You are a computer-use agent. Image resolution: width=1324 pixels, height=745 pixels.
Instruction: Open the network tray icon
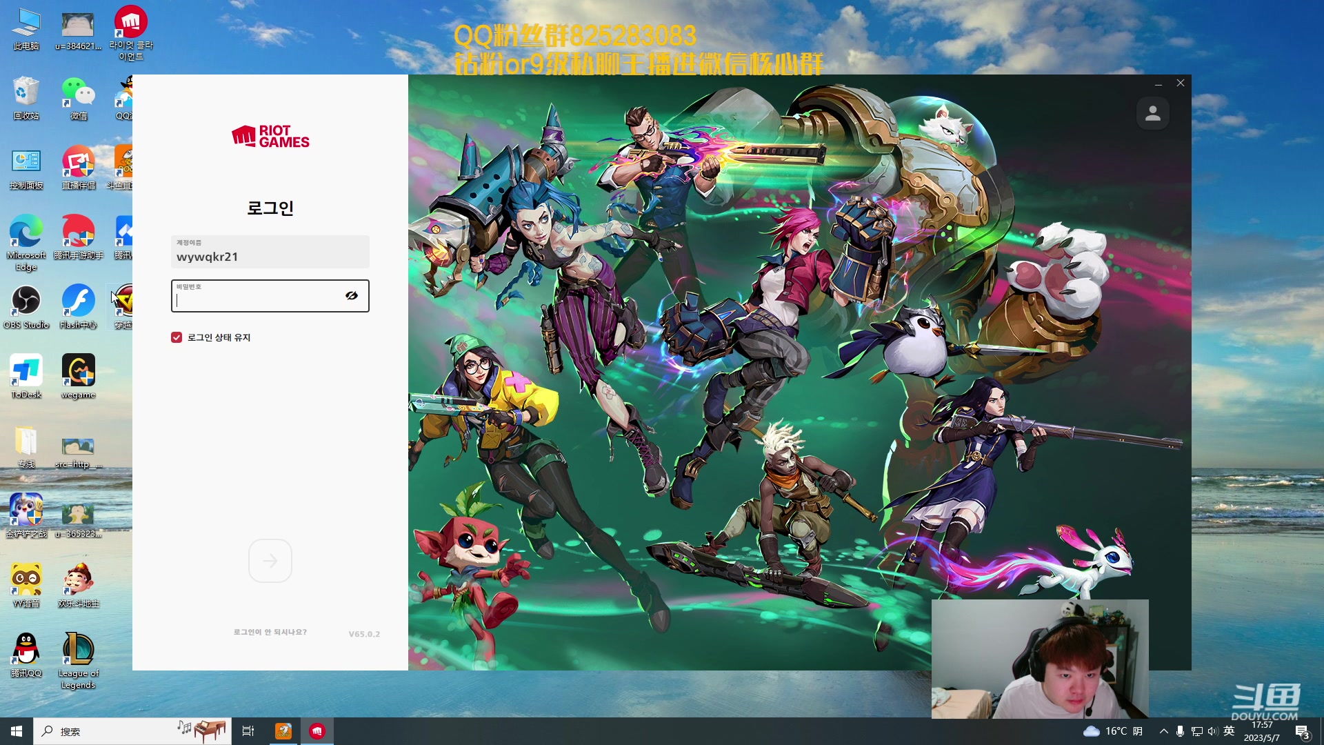coord(1197,731)
